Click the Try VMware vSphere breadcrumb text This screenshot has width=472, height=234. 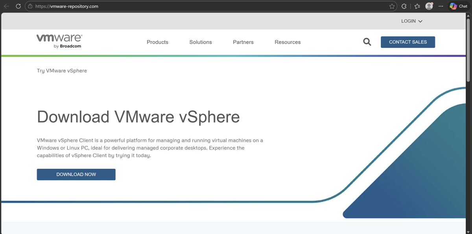point(62,71)
